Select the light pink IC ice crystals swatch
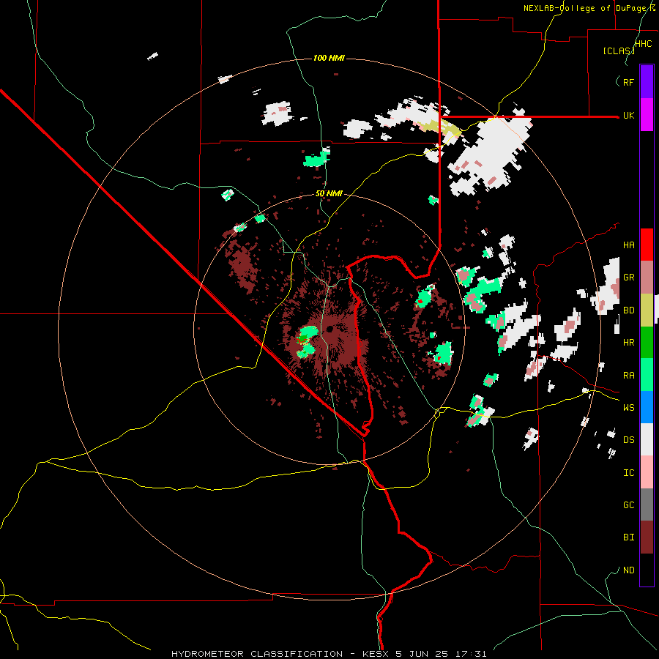This screenshot has width=659, height=659. [x=647, y=472]
